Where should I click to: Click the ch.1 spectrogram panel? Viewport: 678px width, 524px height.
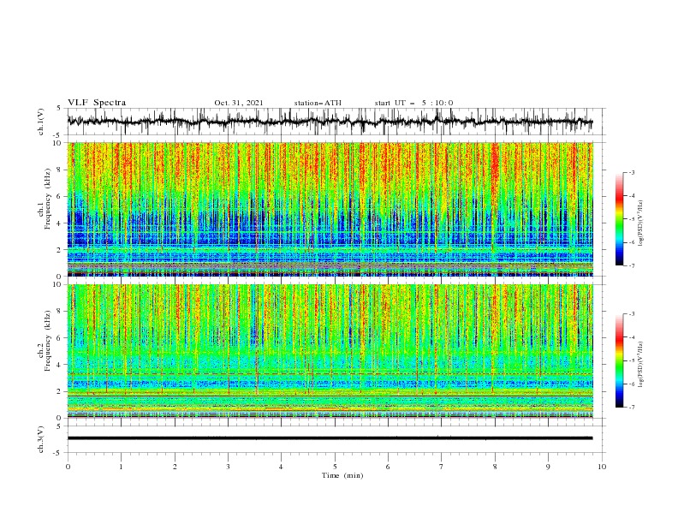coord(330,209)
